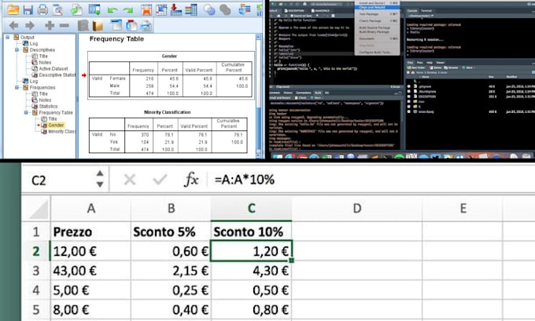Click Check button in Build pane
The height and width of the screenshot is (321, 535).
301,97
